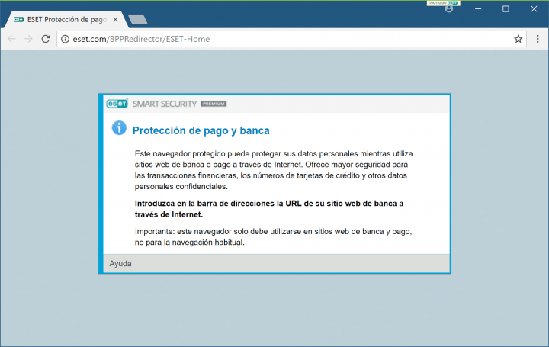Screen dimensions: 549x347
Task: Click the 'Protección de pago y banca' heading
Action: [x=201, y=130]
